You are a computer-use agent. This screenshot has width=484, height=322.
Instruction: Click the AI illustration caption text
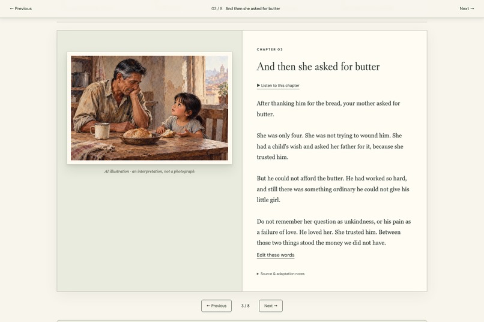tap(150, 171)
